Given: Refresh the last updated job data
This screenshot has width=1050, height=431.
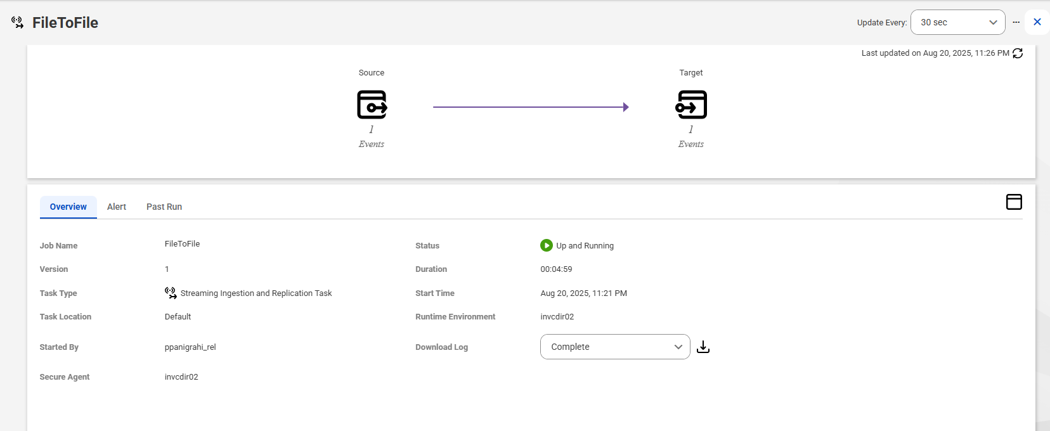Looking at the screenshot, I should [x=1018, y=53].
